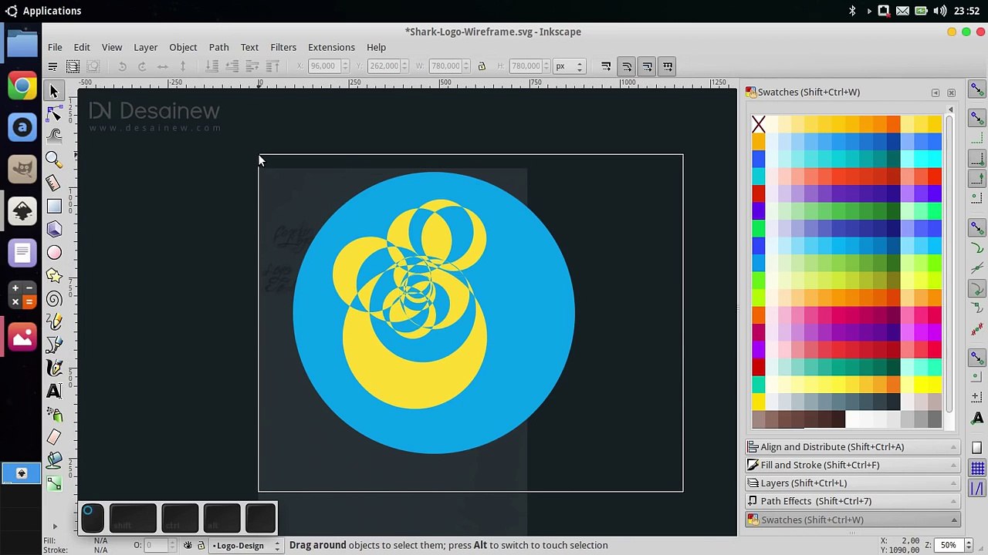Toggle grid snapping icon in snap bar

point(977,467)
